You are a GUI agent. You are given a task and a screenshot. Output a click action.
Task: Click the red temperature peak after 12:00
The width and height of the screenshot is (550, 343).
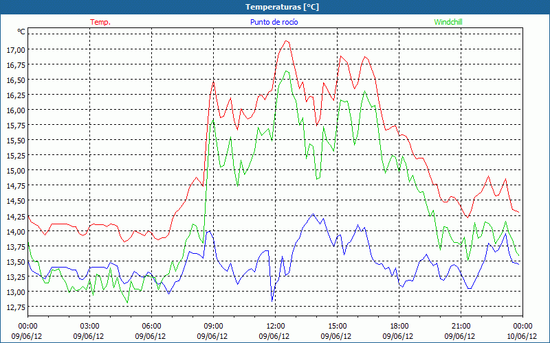point(286,41)
